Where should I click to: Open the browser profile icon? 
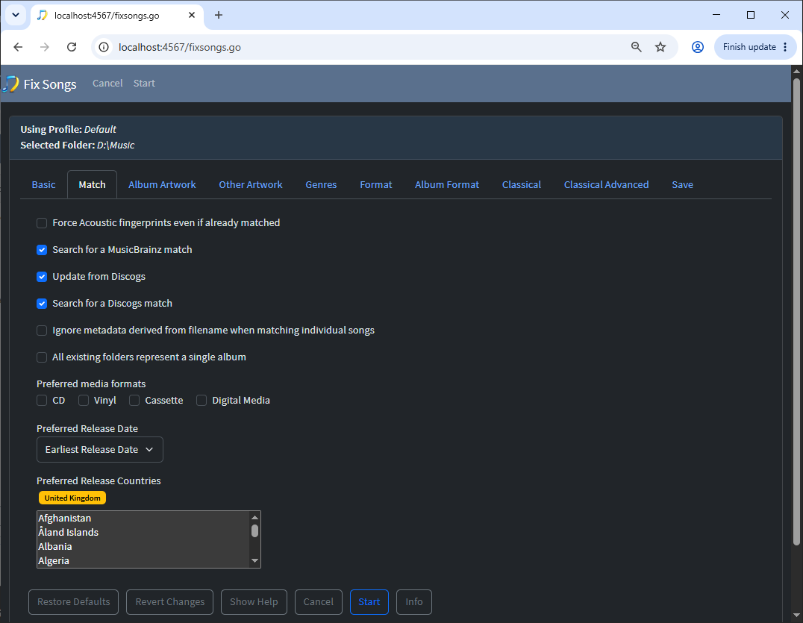(x=698, y=47)
